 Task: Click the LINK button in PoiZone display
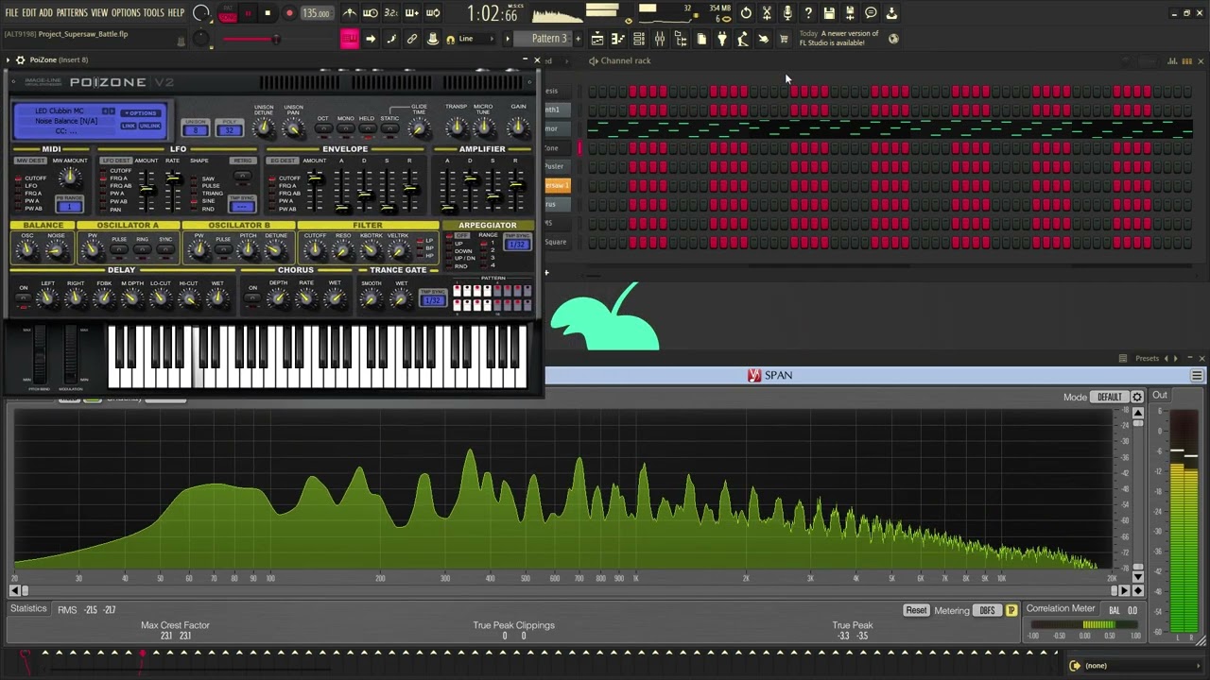click(x=129, y=126)
